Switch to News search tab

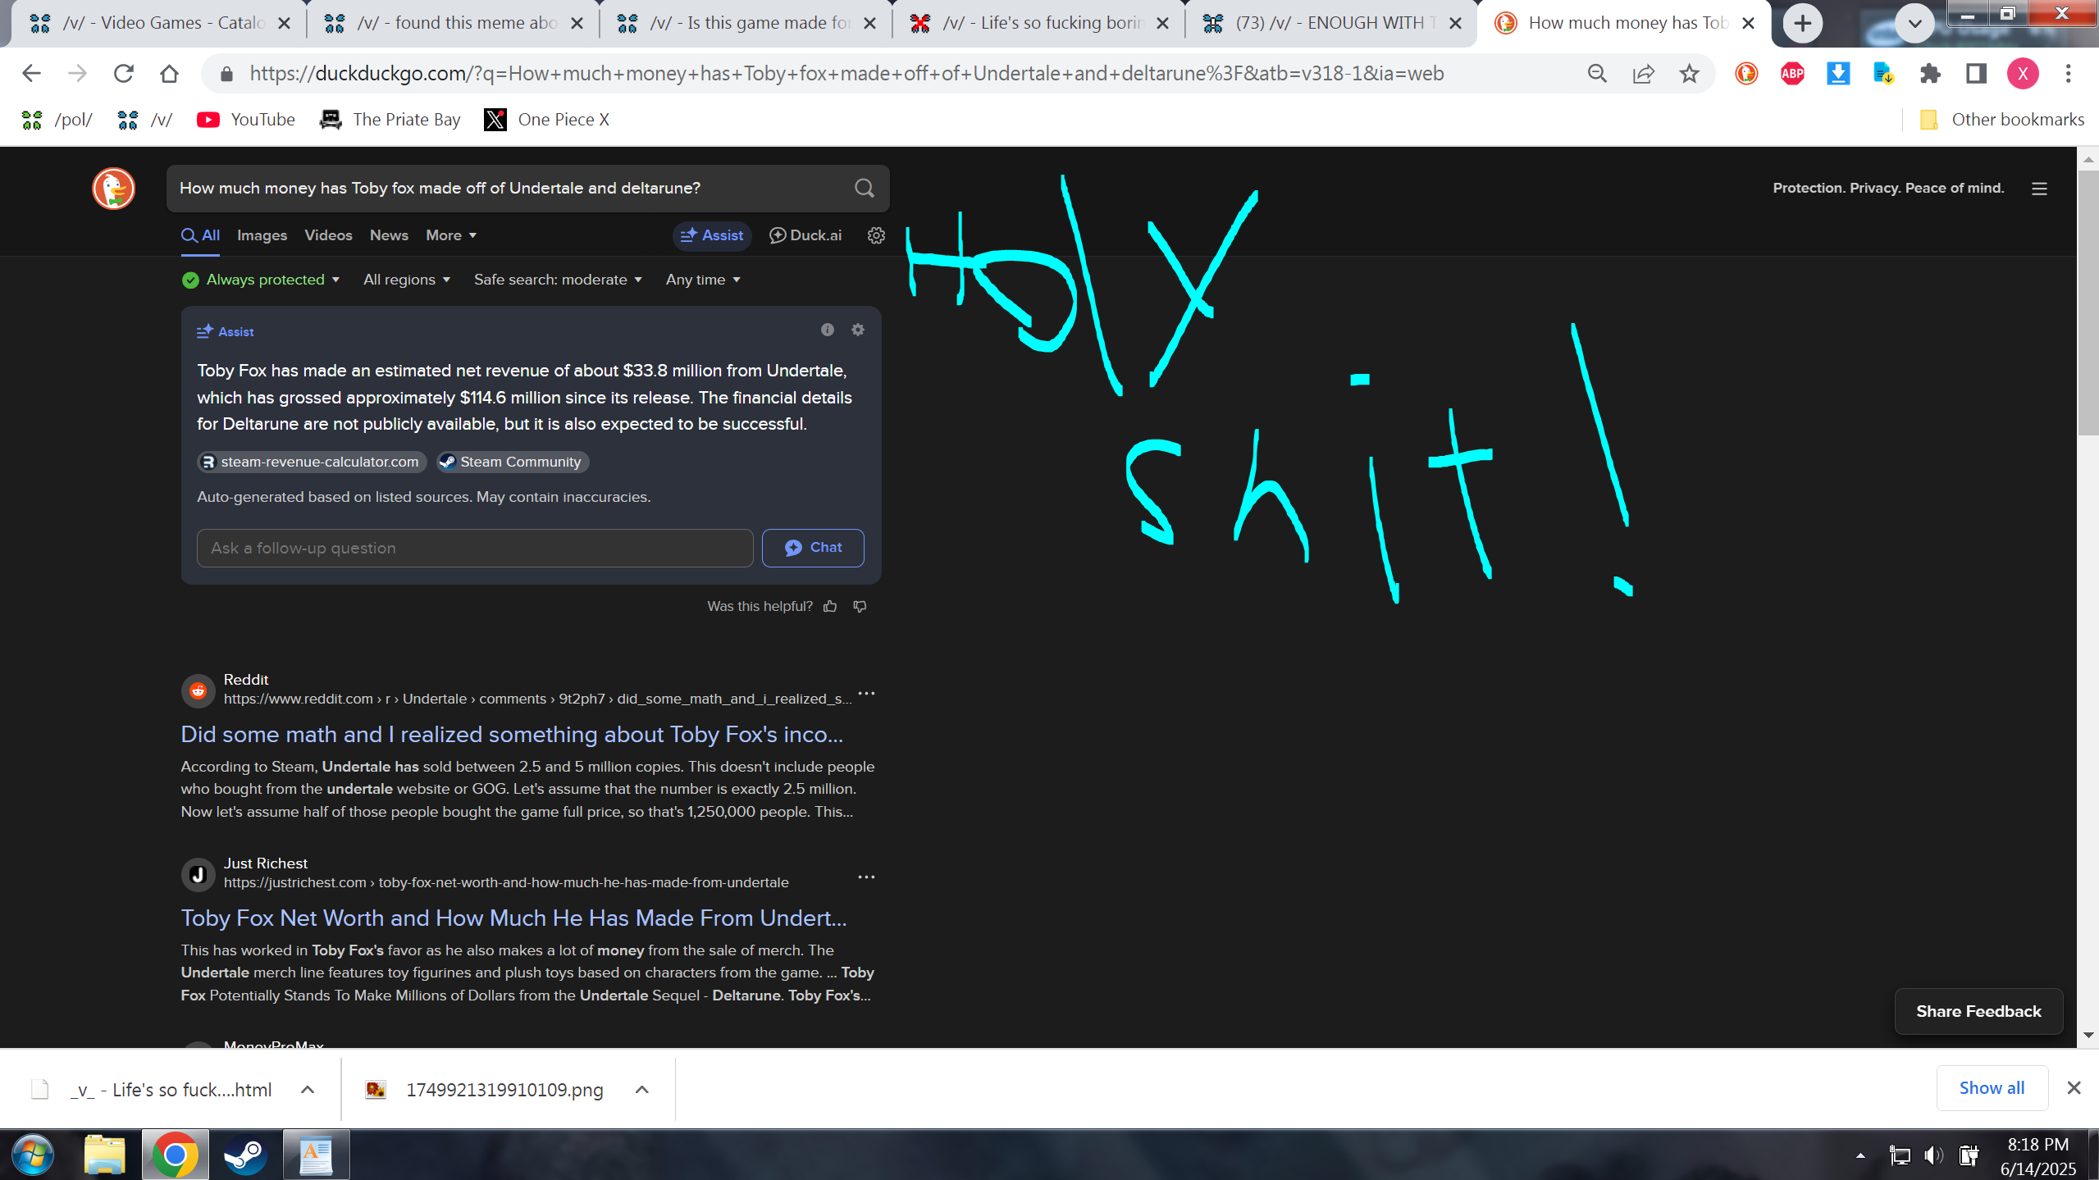(x=389, y=235)
